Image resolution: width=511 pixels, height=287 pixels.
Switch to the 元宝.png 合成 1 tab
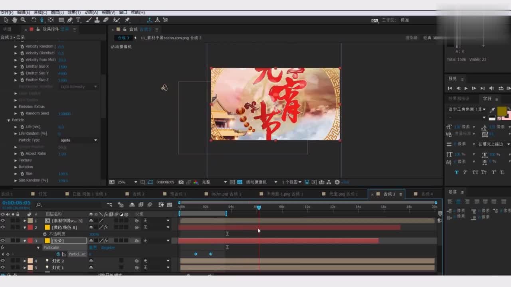tap(343, 194)
